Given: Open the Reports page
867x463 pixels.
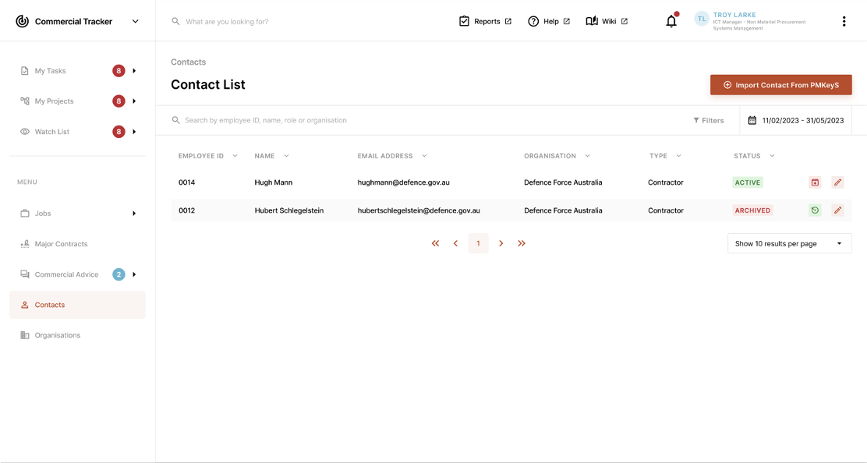Looking at the screenshot, I should pyautogui.click(x=485, y=21).
